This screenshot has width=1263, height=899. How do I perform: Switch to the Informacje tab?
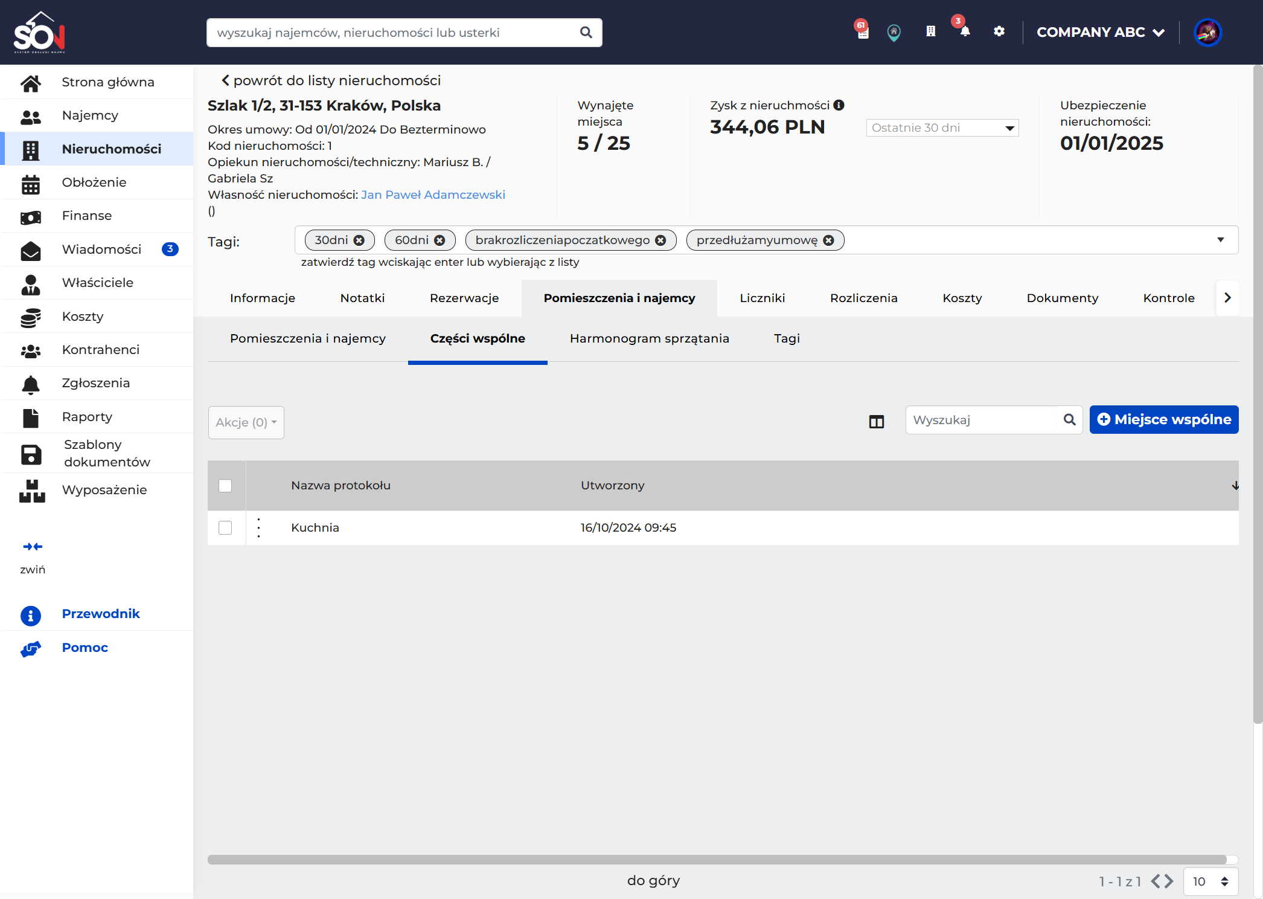263,298
